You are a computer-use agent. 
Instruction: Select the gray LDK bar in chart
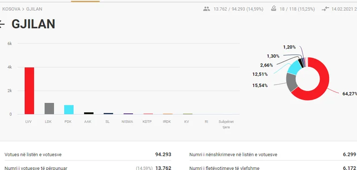click(x=49, y=109)
